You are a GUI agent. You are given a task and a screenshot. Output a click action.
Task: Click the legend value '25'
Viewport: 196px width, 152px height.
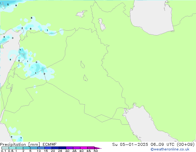(60, 151)
